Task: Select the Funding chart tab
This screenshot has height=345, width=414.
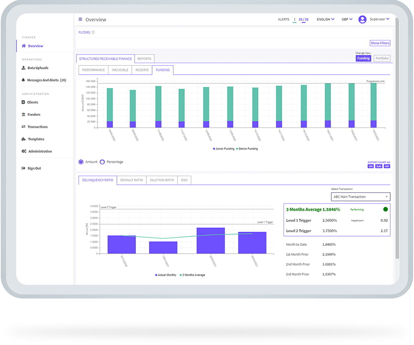Action: 163,70
